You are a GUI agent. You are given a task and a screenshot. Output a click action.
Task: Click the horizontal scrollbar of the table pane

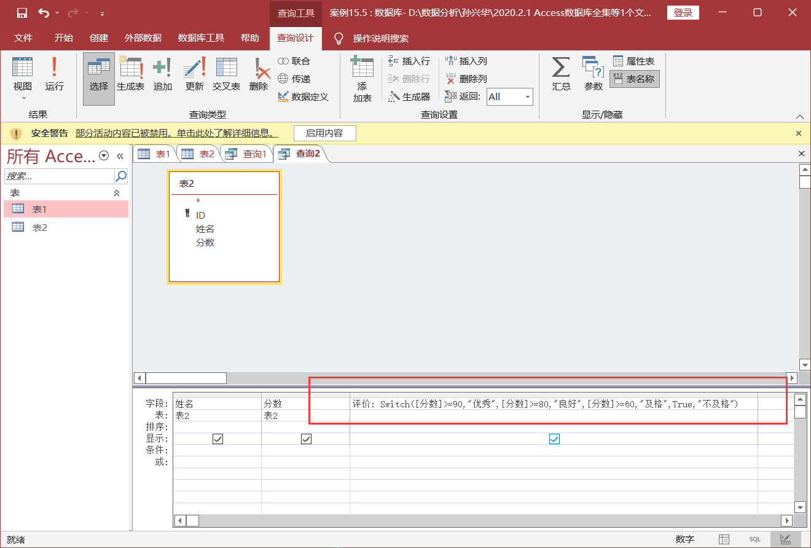(x=465, y=378)
